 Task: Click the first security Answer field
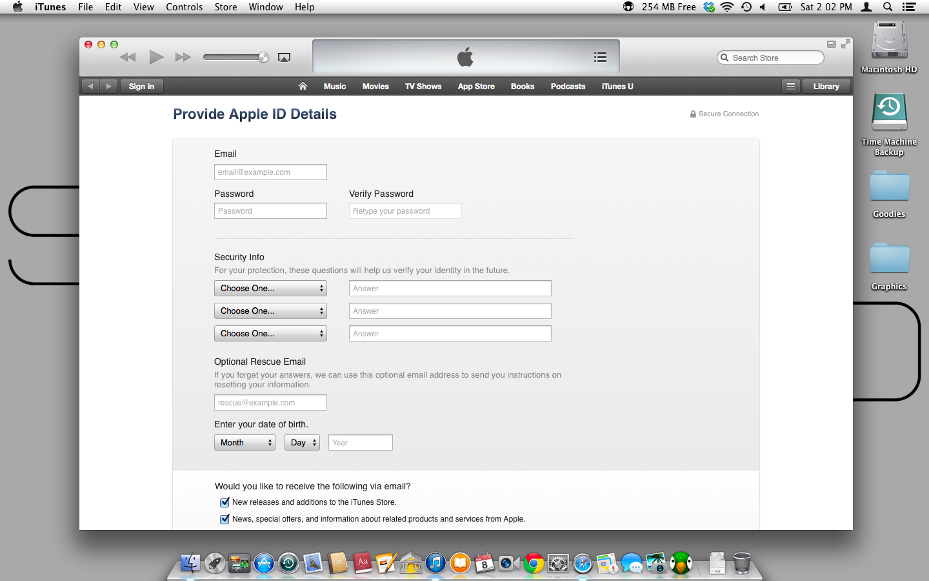click(450, 289)
